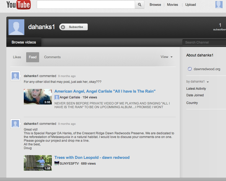Click the YouTube logo
The width and height of the screenshot is (226, 181).
coord(19,5)
